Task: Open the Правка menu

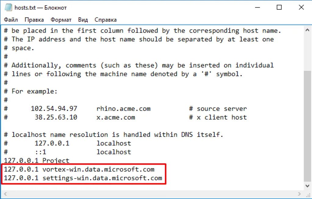Action: point(34,20)
